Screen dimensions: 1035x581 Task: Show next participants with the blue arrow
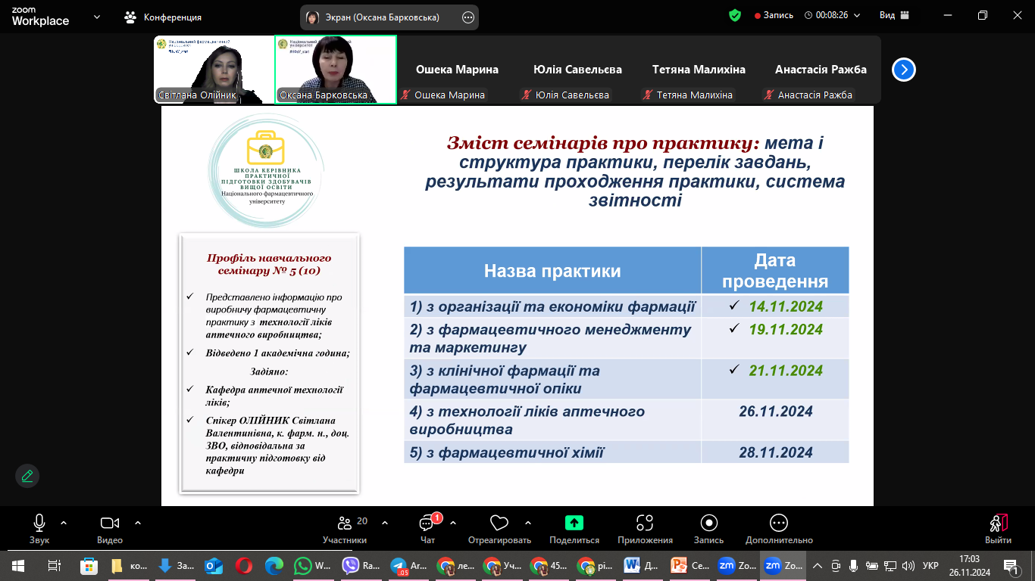(903, 70)
